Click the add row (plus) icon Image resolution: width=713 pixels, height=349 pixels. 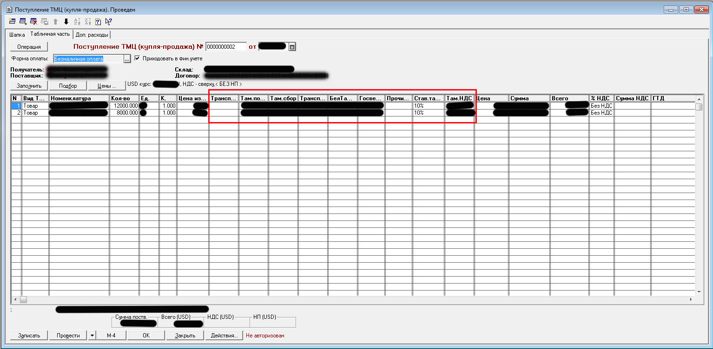tap(23, 21)
